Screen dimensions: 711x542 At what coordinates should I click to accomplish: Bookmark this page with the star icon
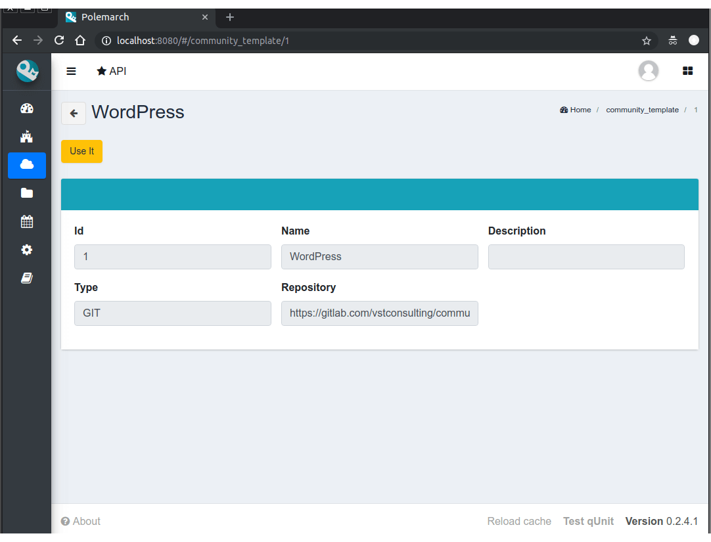point(646,41)
